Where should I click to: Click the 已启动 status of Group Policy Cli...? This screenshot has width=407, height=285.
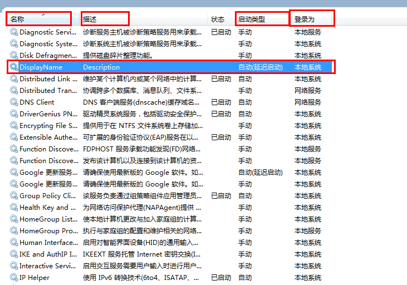(x=221, y=196)
